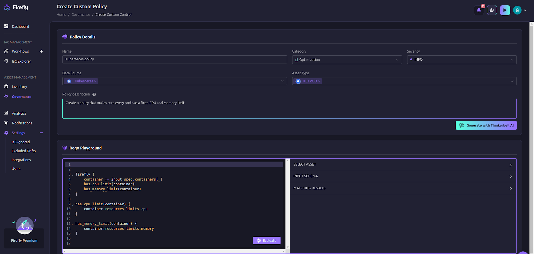Click the Evaluate gear icon
Viewport: 534px width, 254px height.
[x=259, y=241]
